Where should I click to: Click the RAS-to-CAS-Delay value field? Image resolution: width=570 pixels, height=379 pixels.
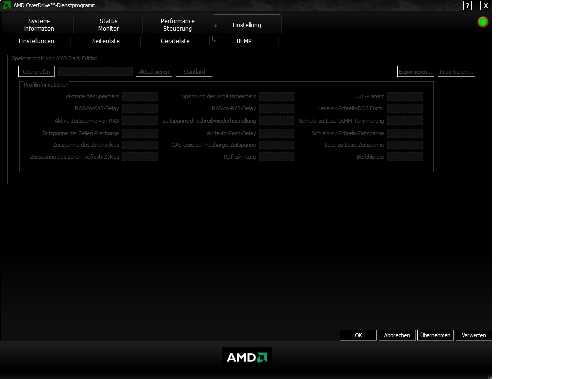tap(140, 108)
